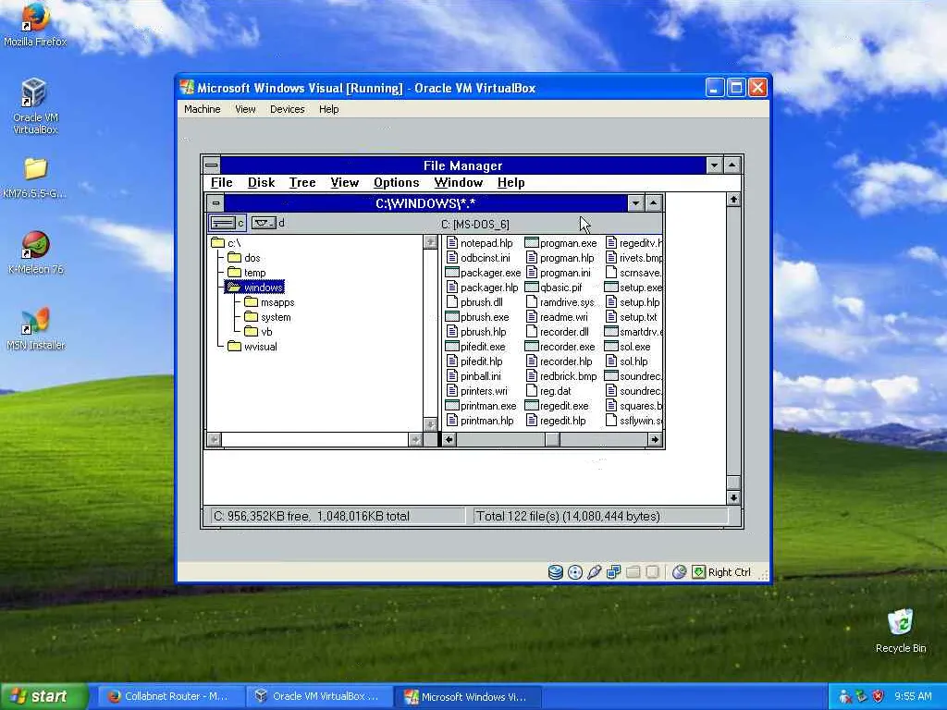Select qbasic.pif file
Screen dimensions: 947x710
tap(553, 288)
